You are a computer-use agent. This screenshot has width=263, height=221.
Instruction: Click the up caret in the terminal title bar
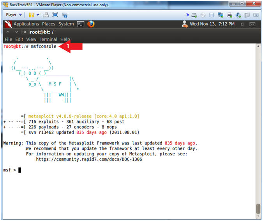click(x=8, y=32)
